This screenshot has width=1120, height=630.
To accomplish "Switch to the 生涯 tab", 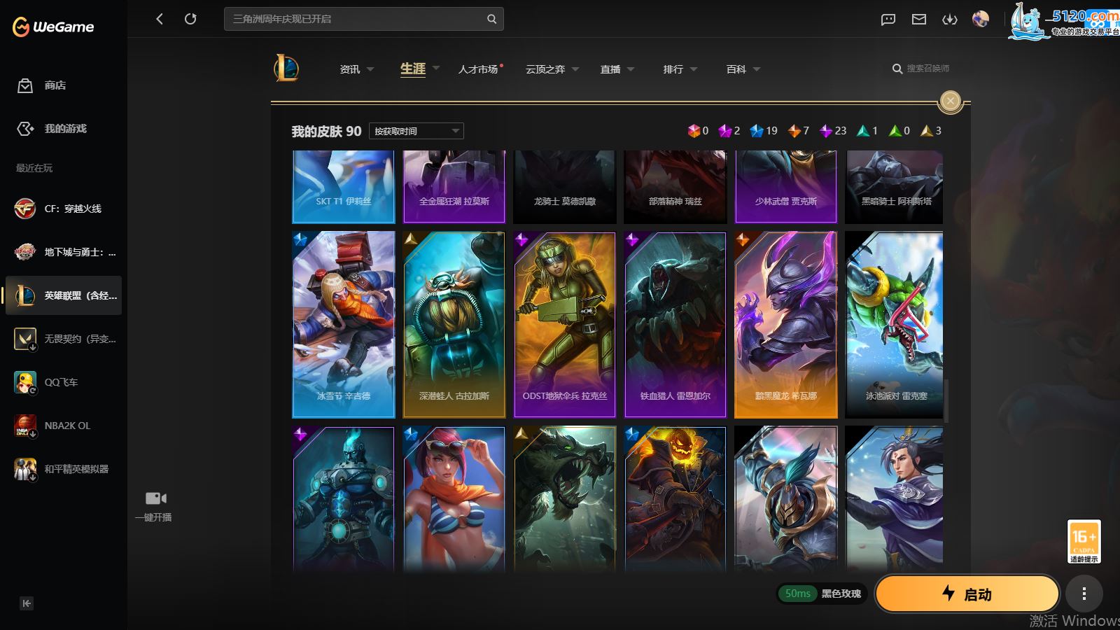I will click(413, 69).
